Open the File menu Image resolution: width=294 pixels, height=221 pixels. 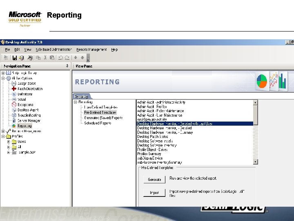pyautogui.click(x=7, y=50)
